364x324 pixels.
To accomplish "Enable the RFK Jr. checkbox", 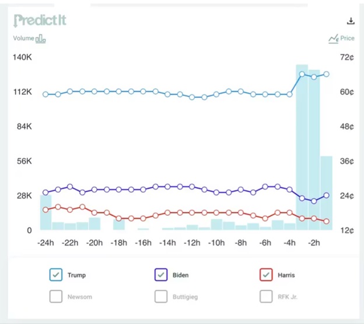I will pos(266,296).
